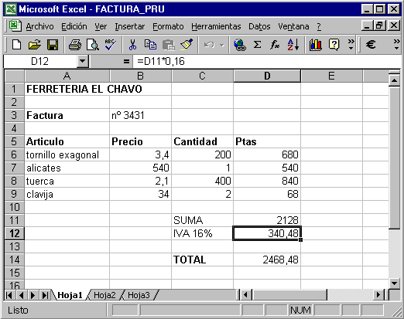The width and height of the screenshot is (404, 319).
Task: Switch to the Hoja2 sheet tab
Action: (104, 295)
